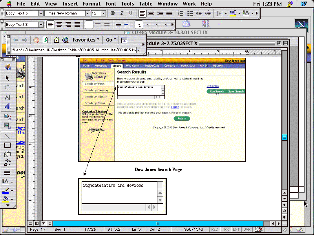
Task: Toggle REC in the status bar
Action: click(x=214, y=230)
